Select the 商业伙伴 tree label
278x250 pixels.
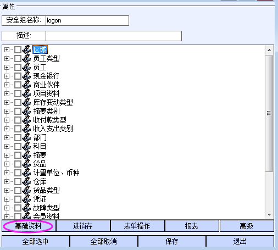pos(47,85)
